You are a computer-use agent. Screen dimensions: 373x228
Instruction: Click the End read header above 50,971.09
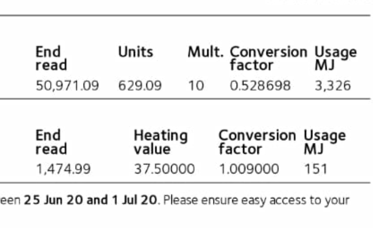[x=51, y=58]
